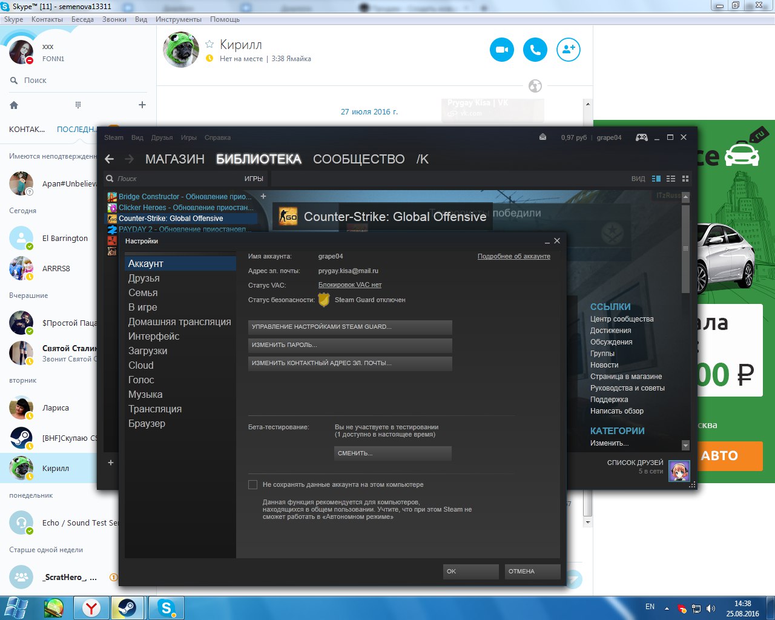The width and height of the screenshot is (775, 620).
Task: Open the ИГРЫ library filter dropdown
Action: 254,179
